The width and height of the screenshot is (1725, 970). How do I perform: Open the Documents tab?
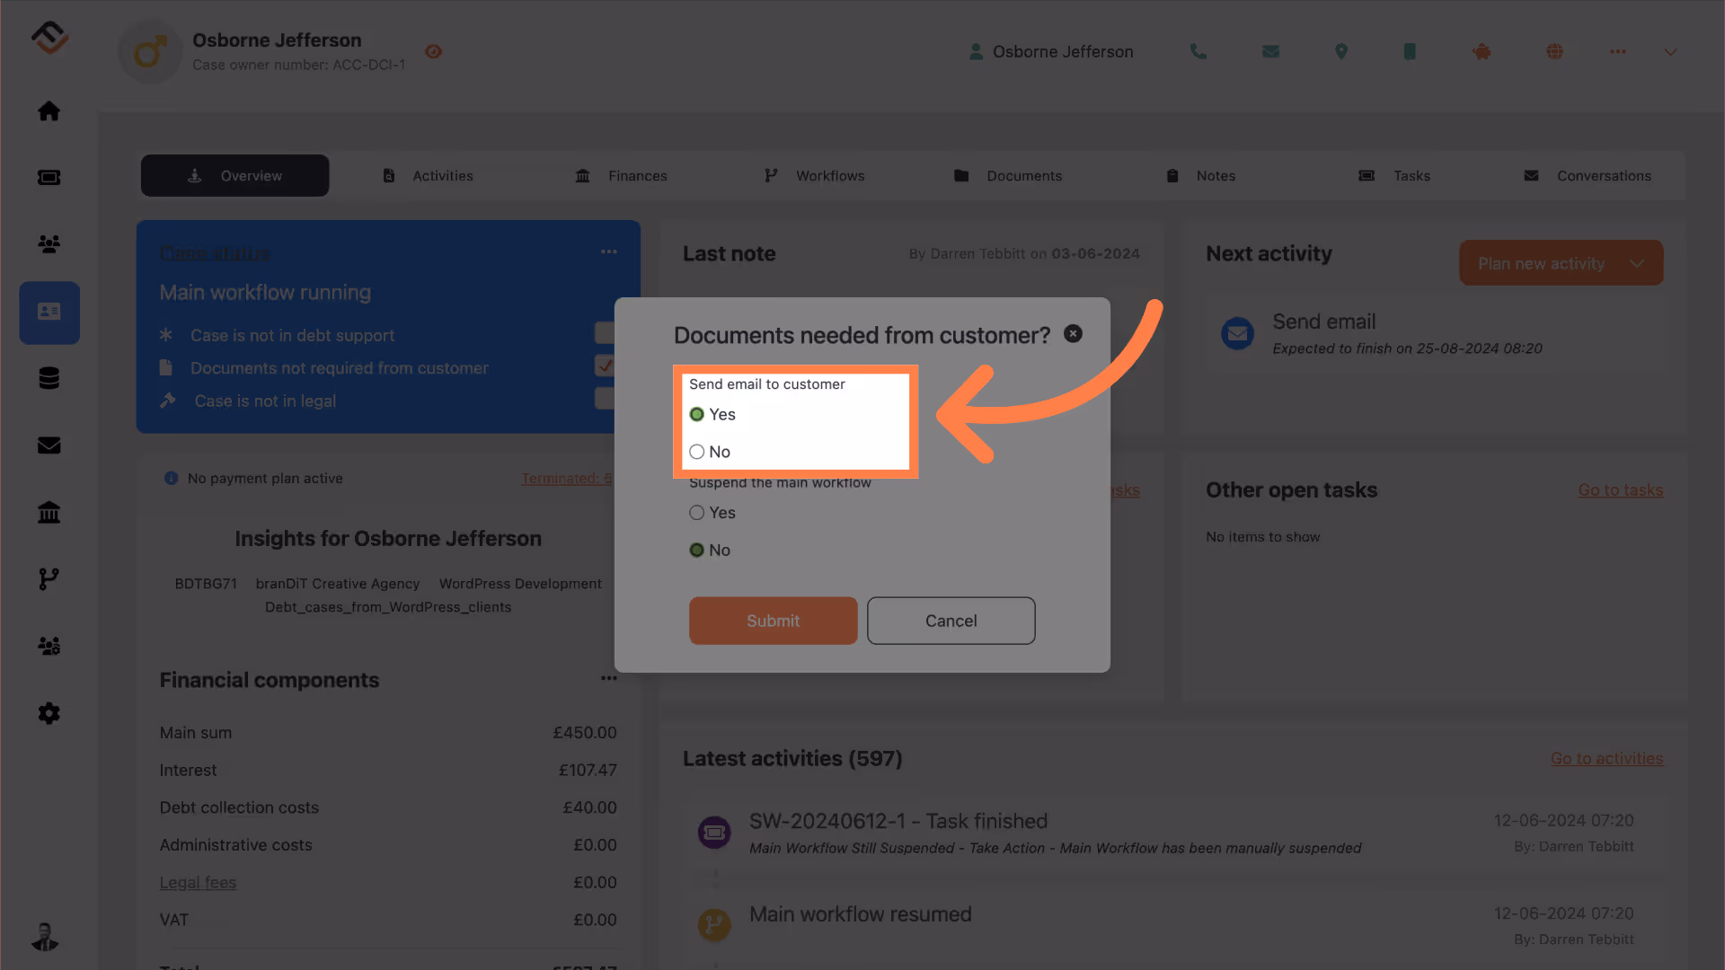[x=1008, y=176]
